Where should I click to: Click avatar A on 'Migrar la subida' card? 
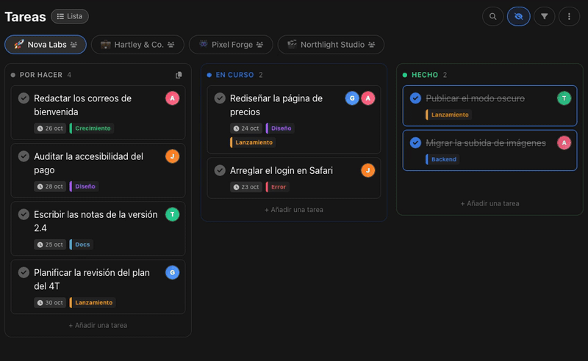564,142
